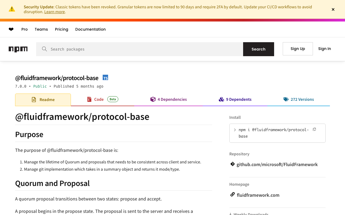Open the Pro menu item
The width and height of the screenshot is (345, 215).
click(25, 29)
